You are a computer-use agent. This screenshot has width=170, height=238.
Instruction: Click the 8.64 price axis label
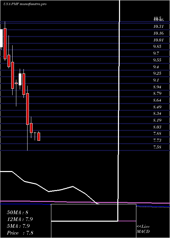point(157,100)
